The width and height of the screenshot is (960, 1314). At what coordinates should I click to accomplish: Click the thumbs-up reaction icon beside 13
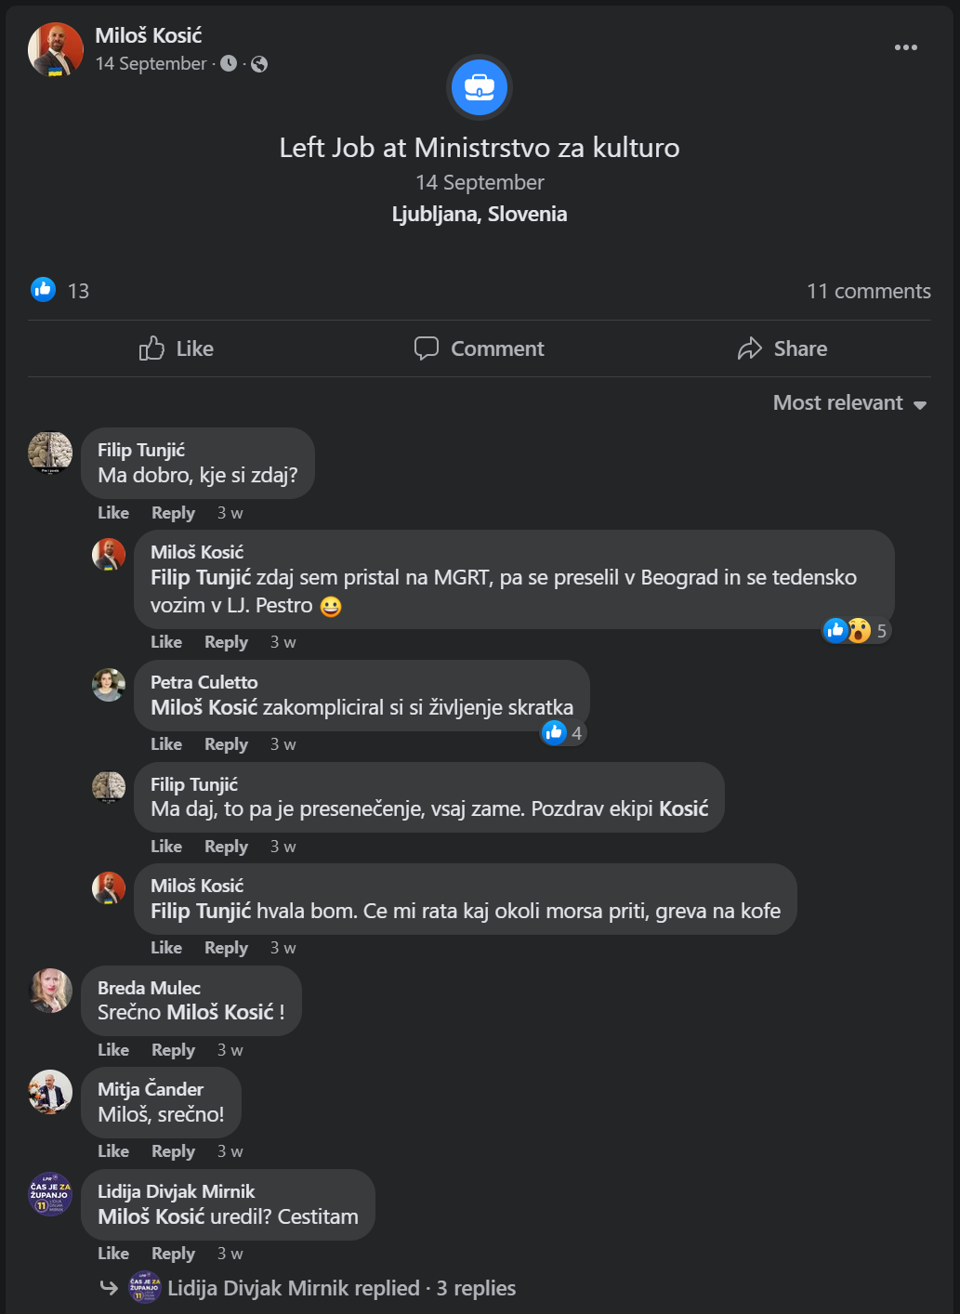[44, 290]
